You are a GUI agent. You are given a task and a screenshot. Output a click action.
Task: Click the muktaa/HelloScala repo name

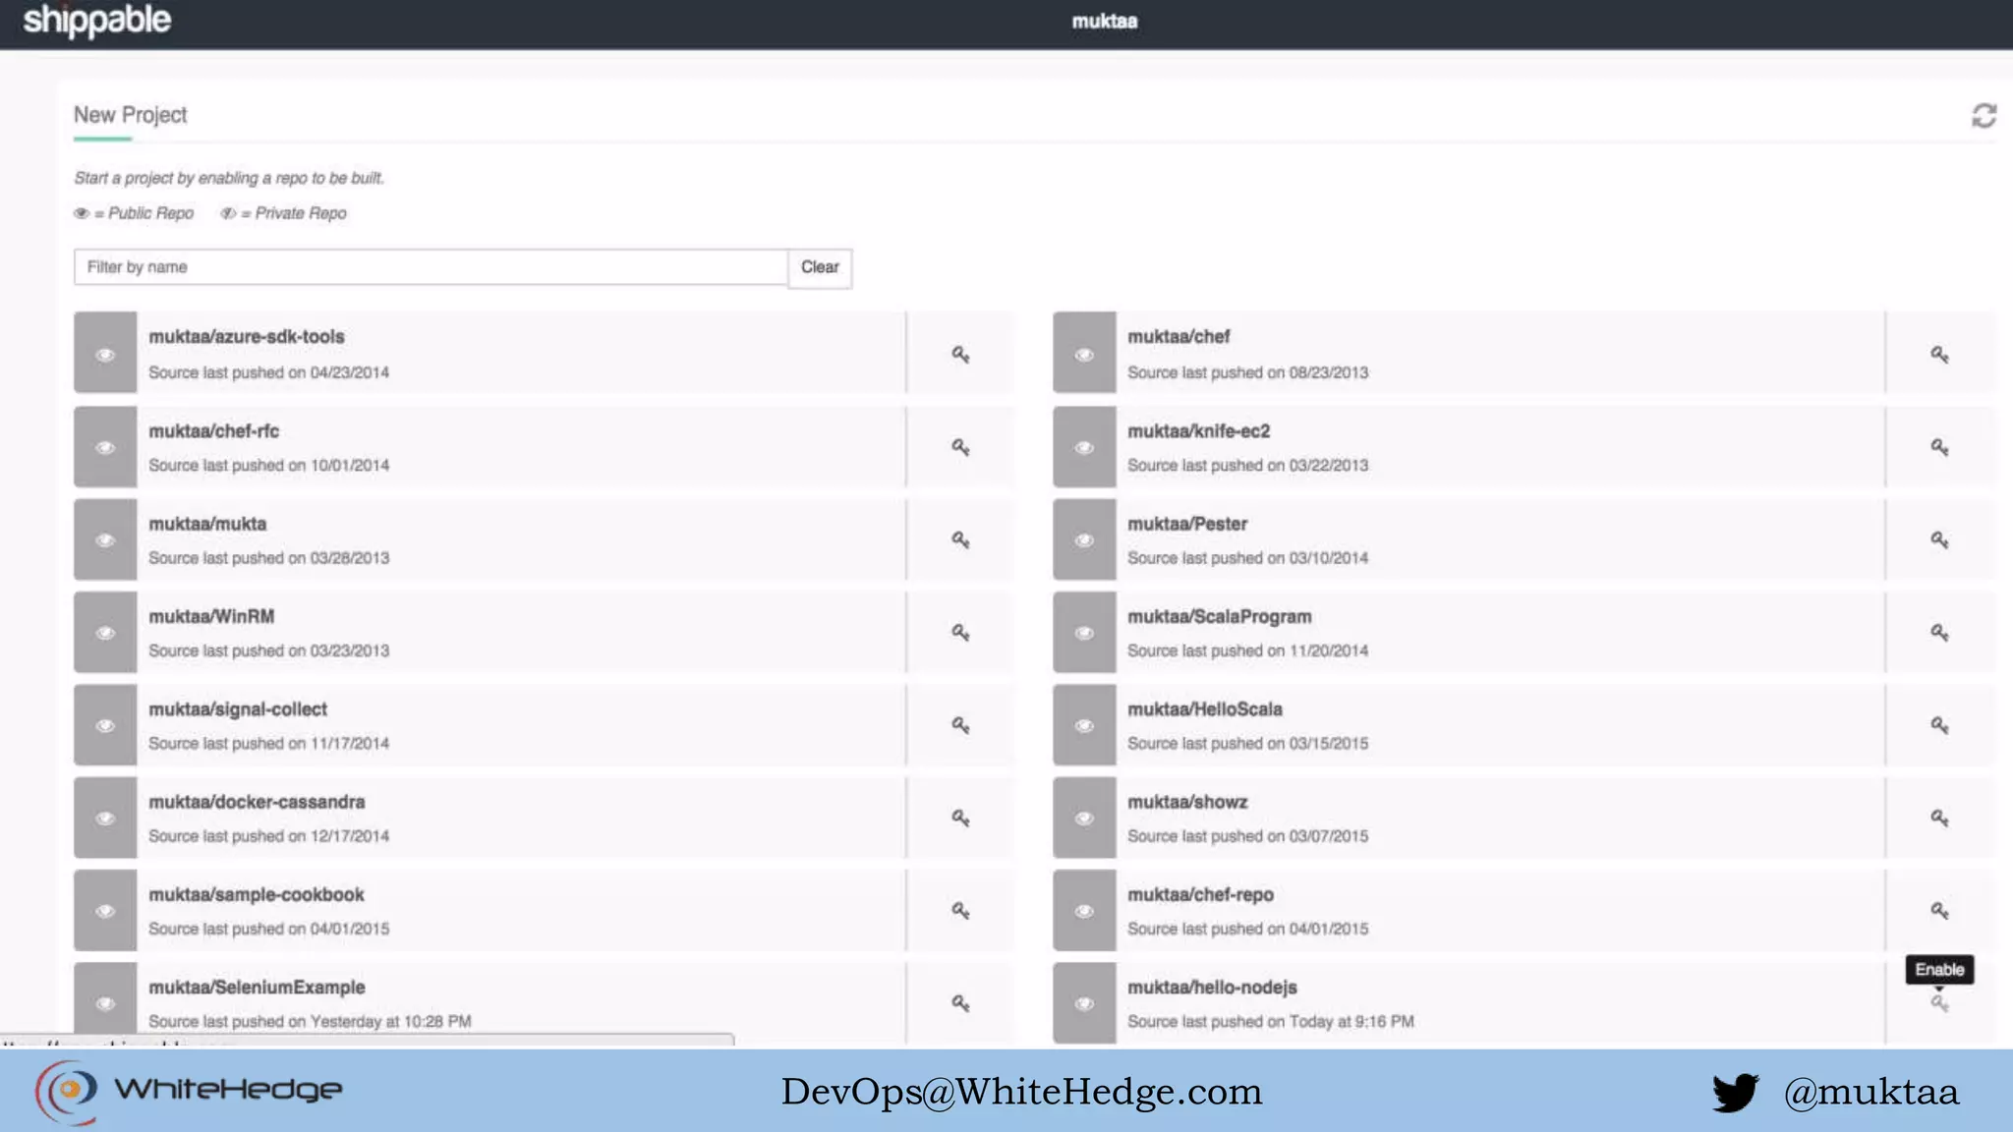[x=1204, y=709]
